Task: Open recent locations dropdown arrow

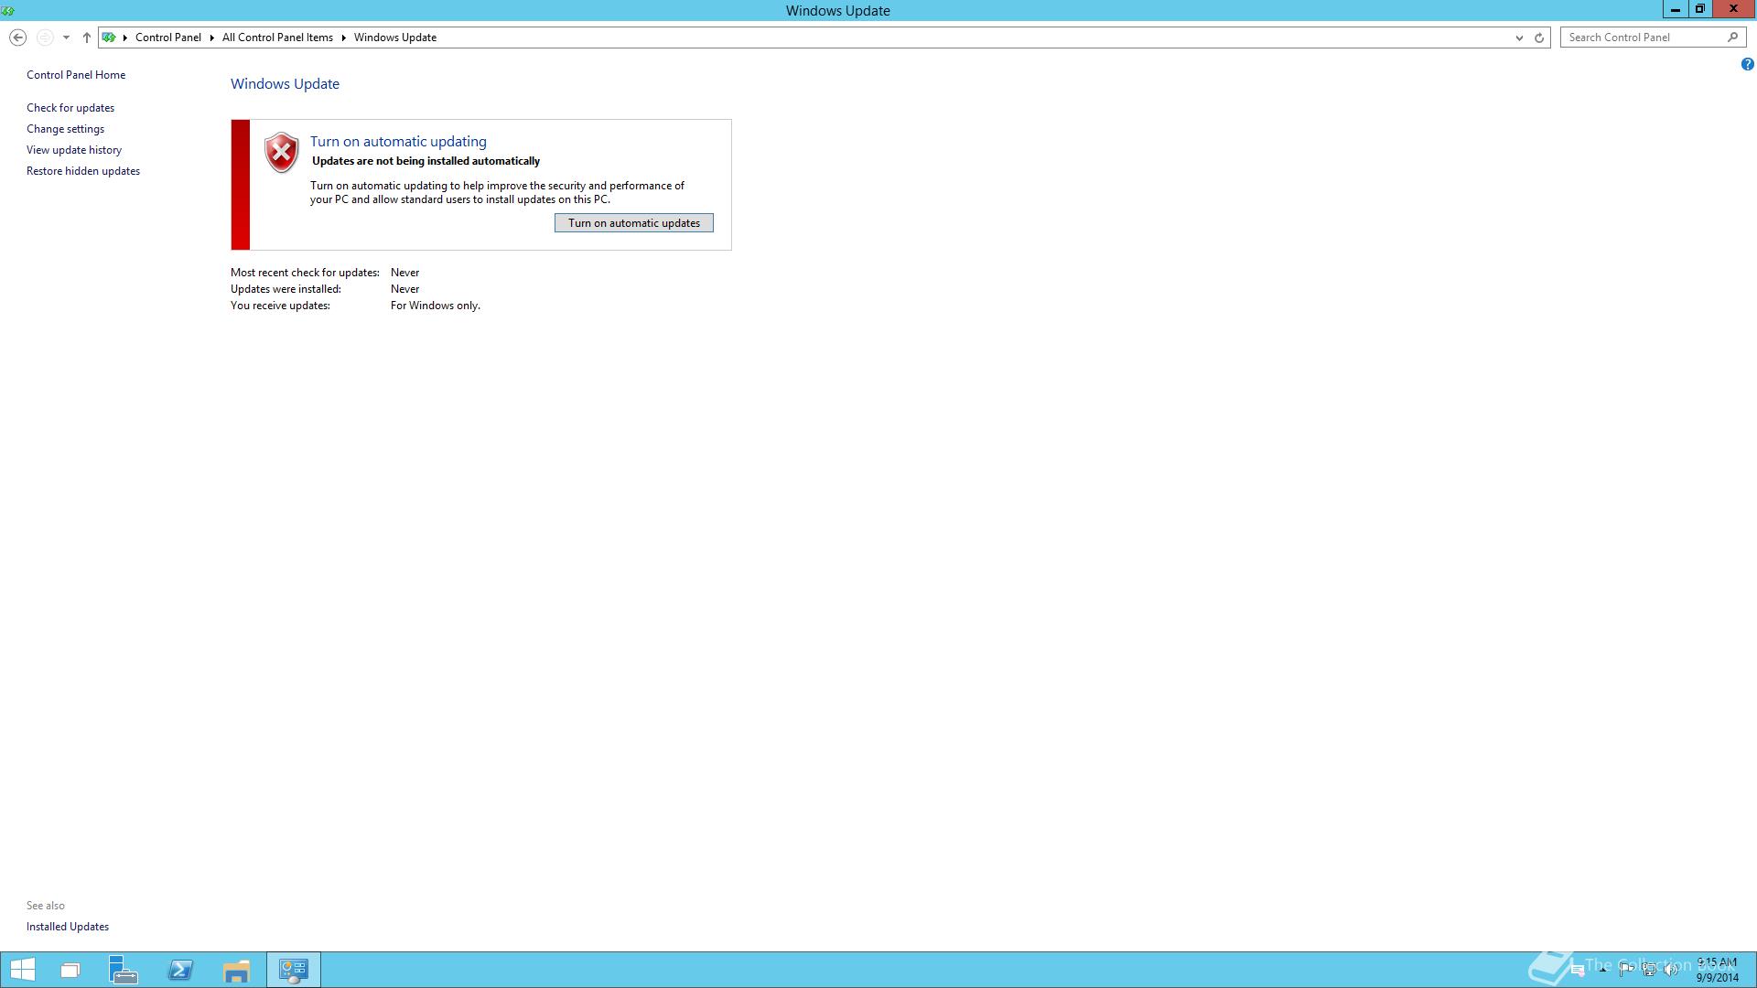Action: [x=66, y=38]
